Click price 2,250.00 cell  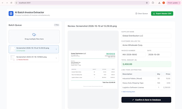tap(166, 87)
